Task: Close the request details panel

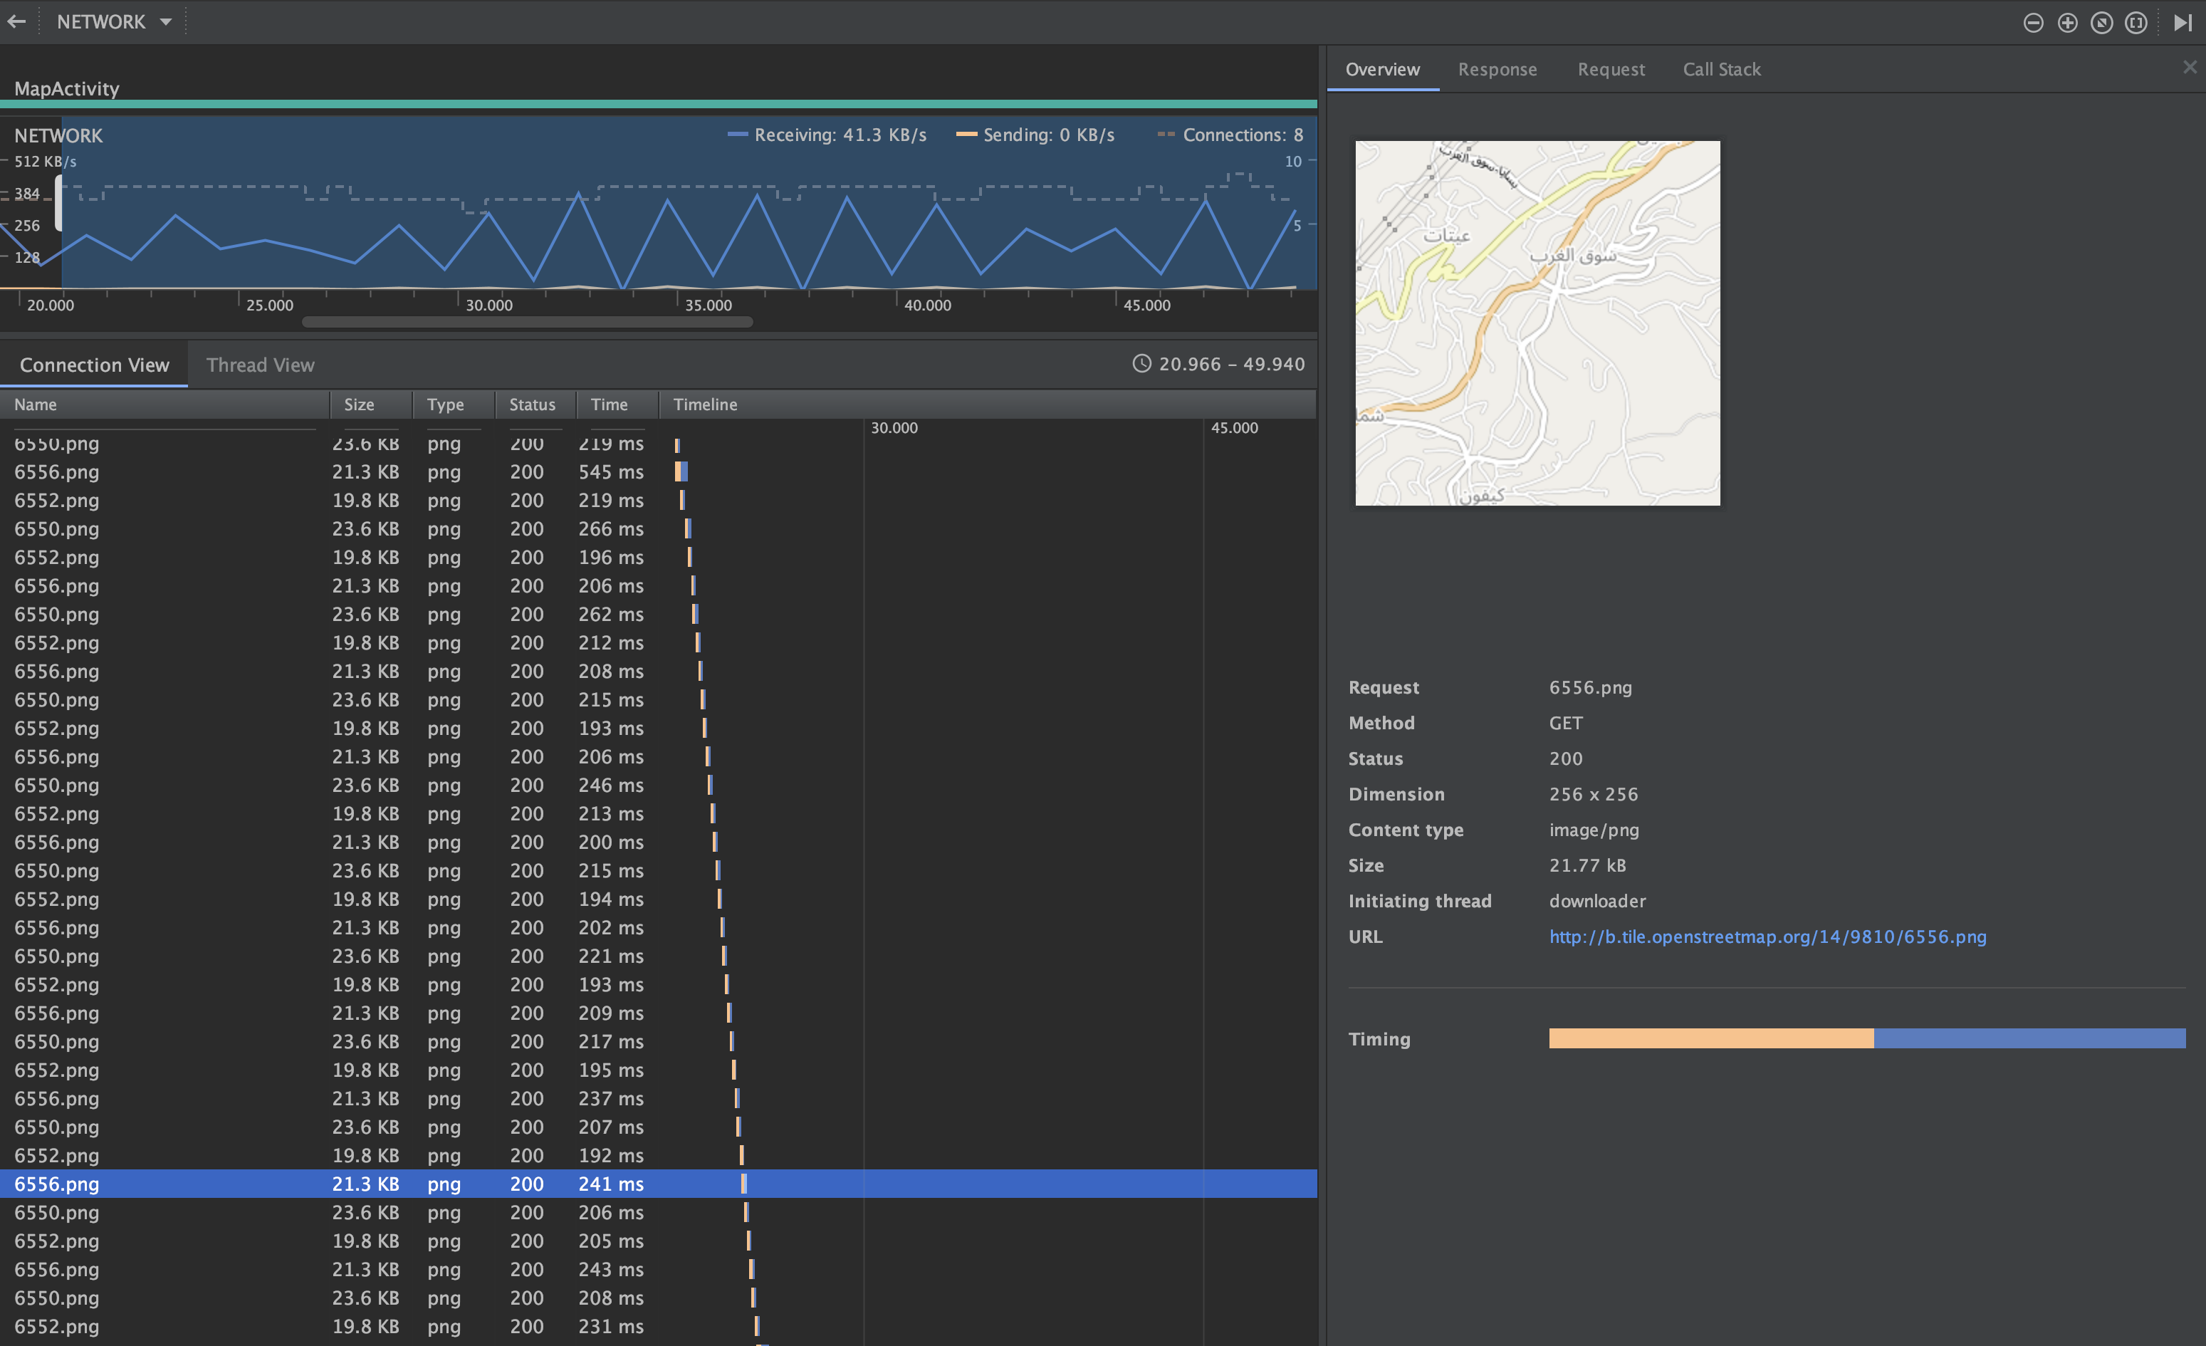Action: 2189,67
